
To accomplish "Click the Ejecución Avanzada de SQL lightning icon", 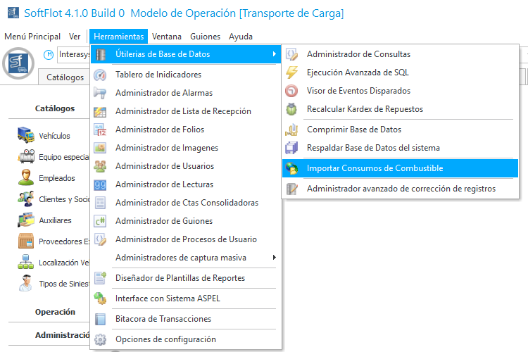I will (292, 73).
